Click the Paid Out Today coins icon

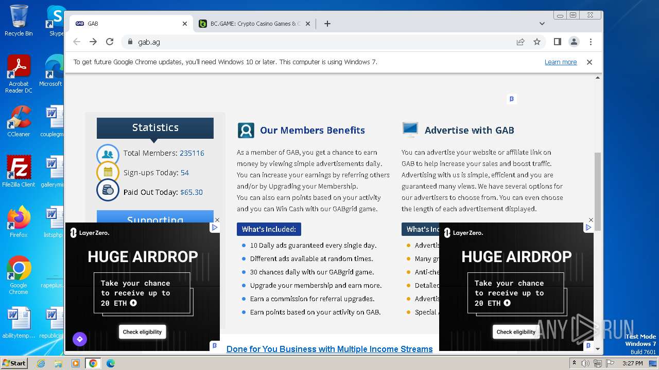108,190
